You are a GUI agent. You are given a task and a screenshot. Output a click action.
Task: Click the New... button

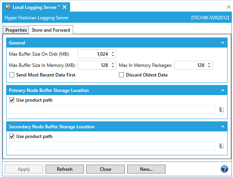pyautogui.click(x=146, y=169)
